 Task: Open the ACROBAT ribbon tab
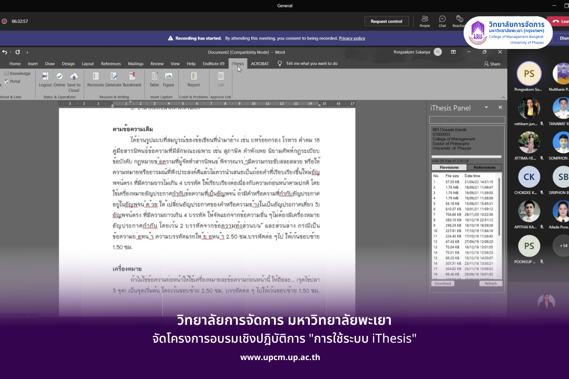point(260,64)
